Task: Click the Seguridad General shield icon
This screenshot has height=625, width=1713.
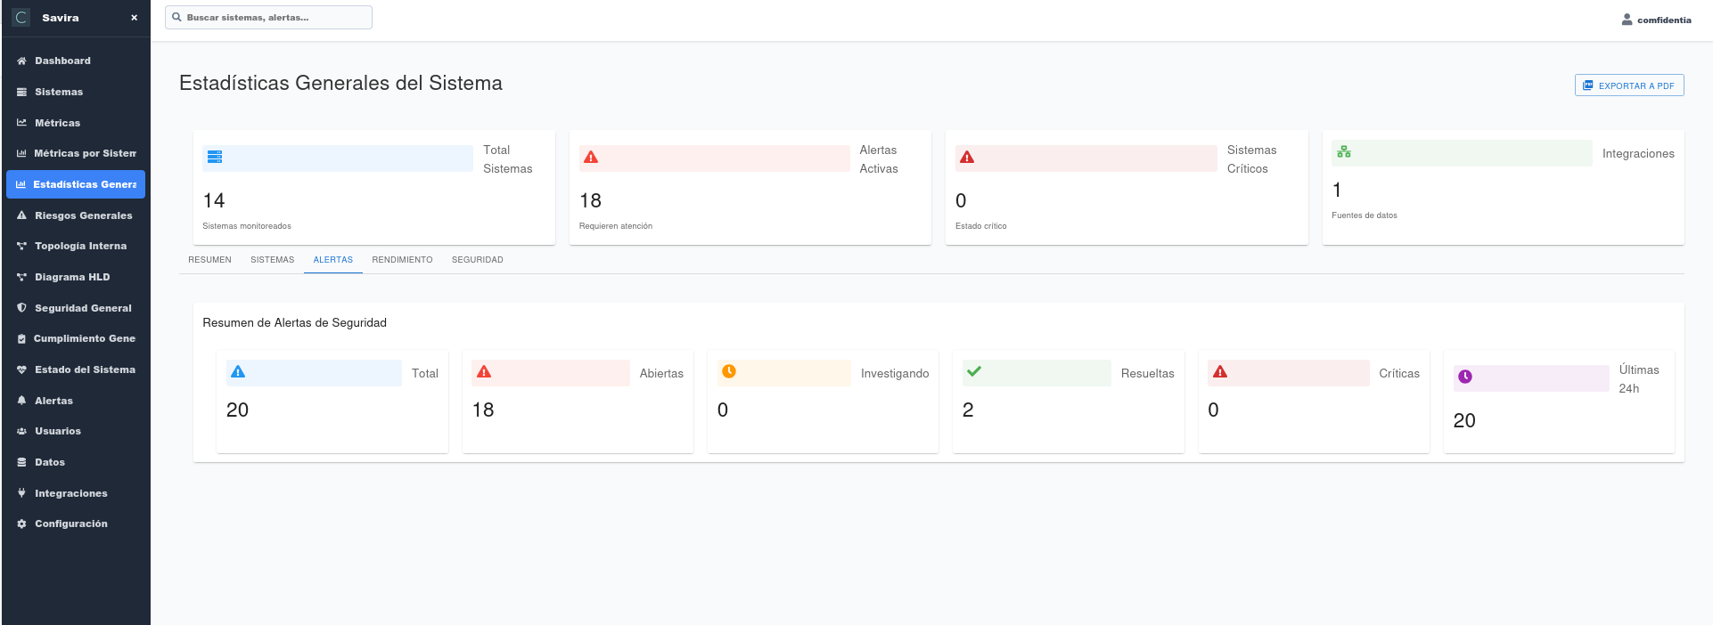Action: click(21, 308)
